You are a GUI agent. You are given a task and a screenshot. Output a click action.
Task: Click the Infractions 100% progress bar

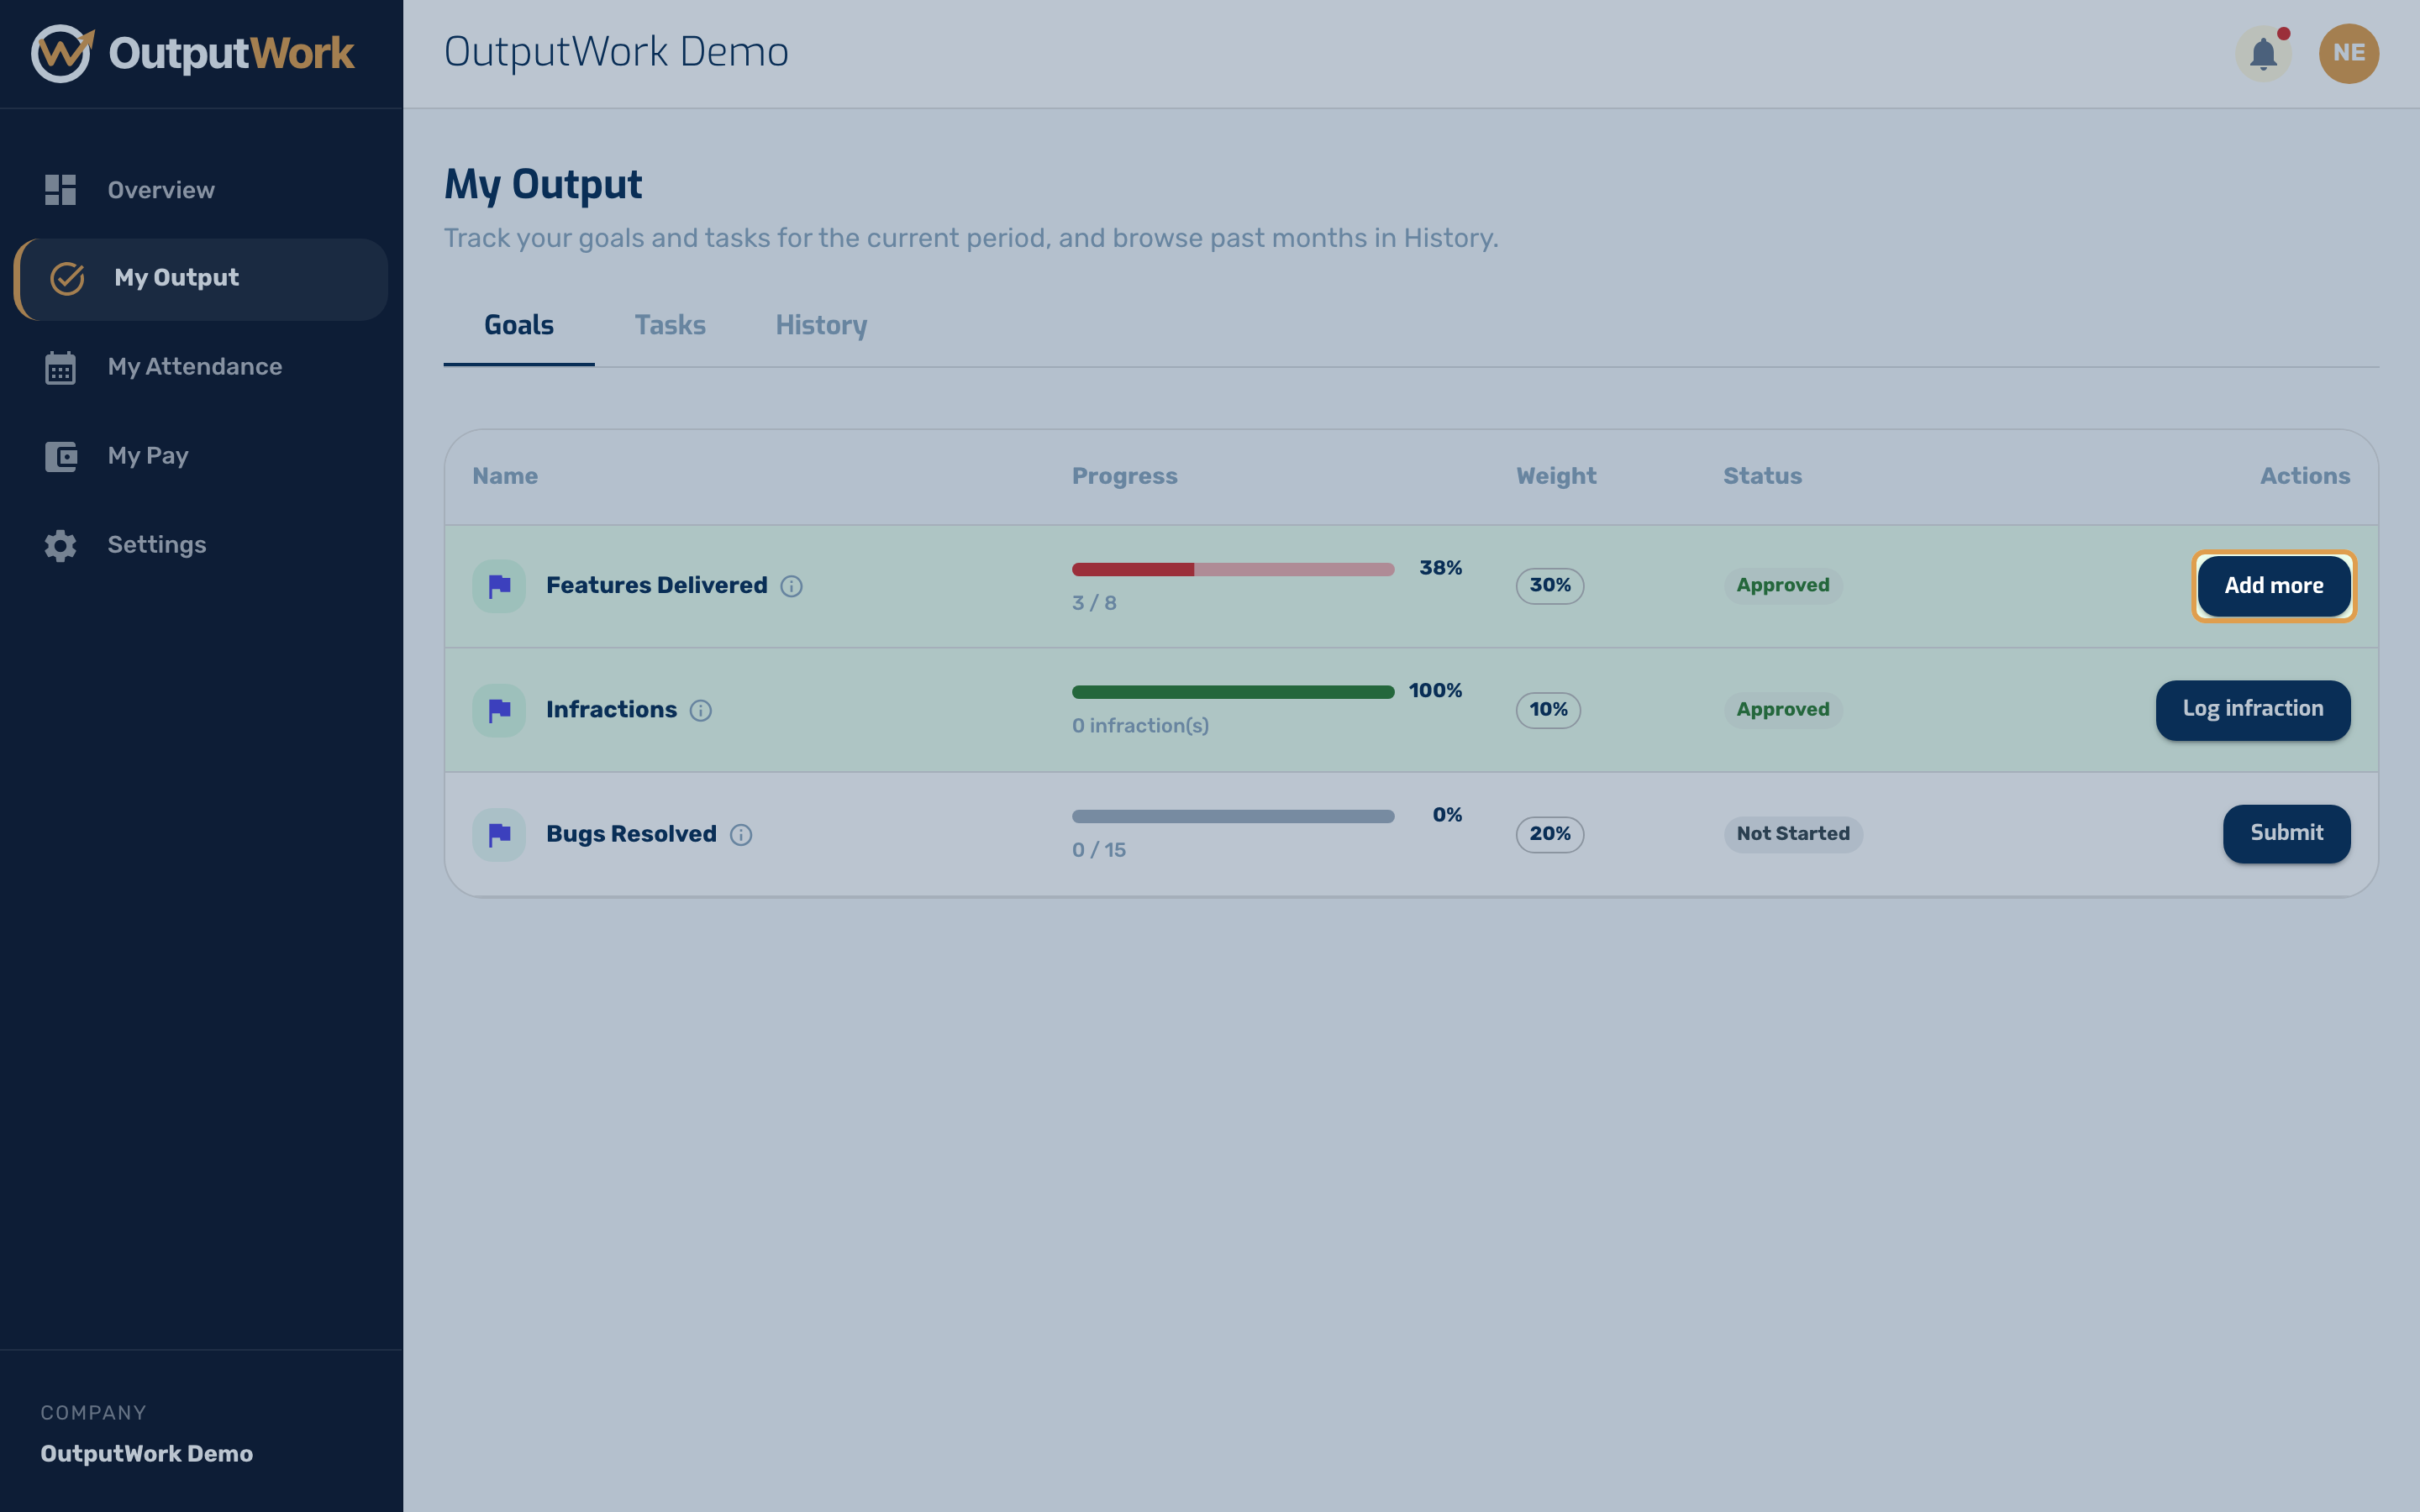pos(1233,692)
